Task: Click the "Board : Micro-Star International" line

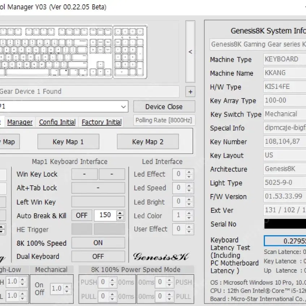Action: pyautogui.click(x=258, y=299)
